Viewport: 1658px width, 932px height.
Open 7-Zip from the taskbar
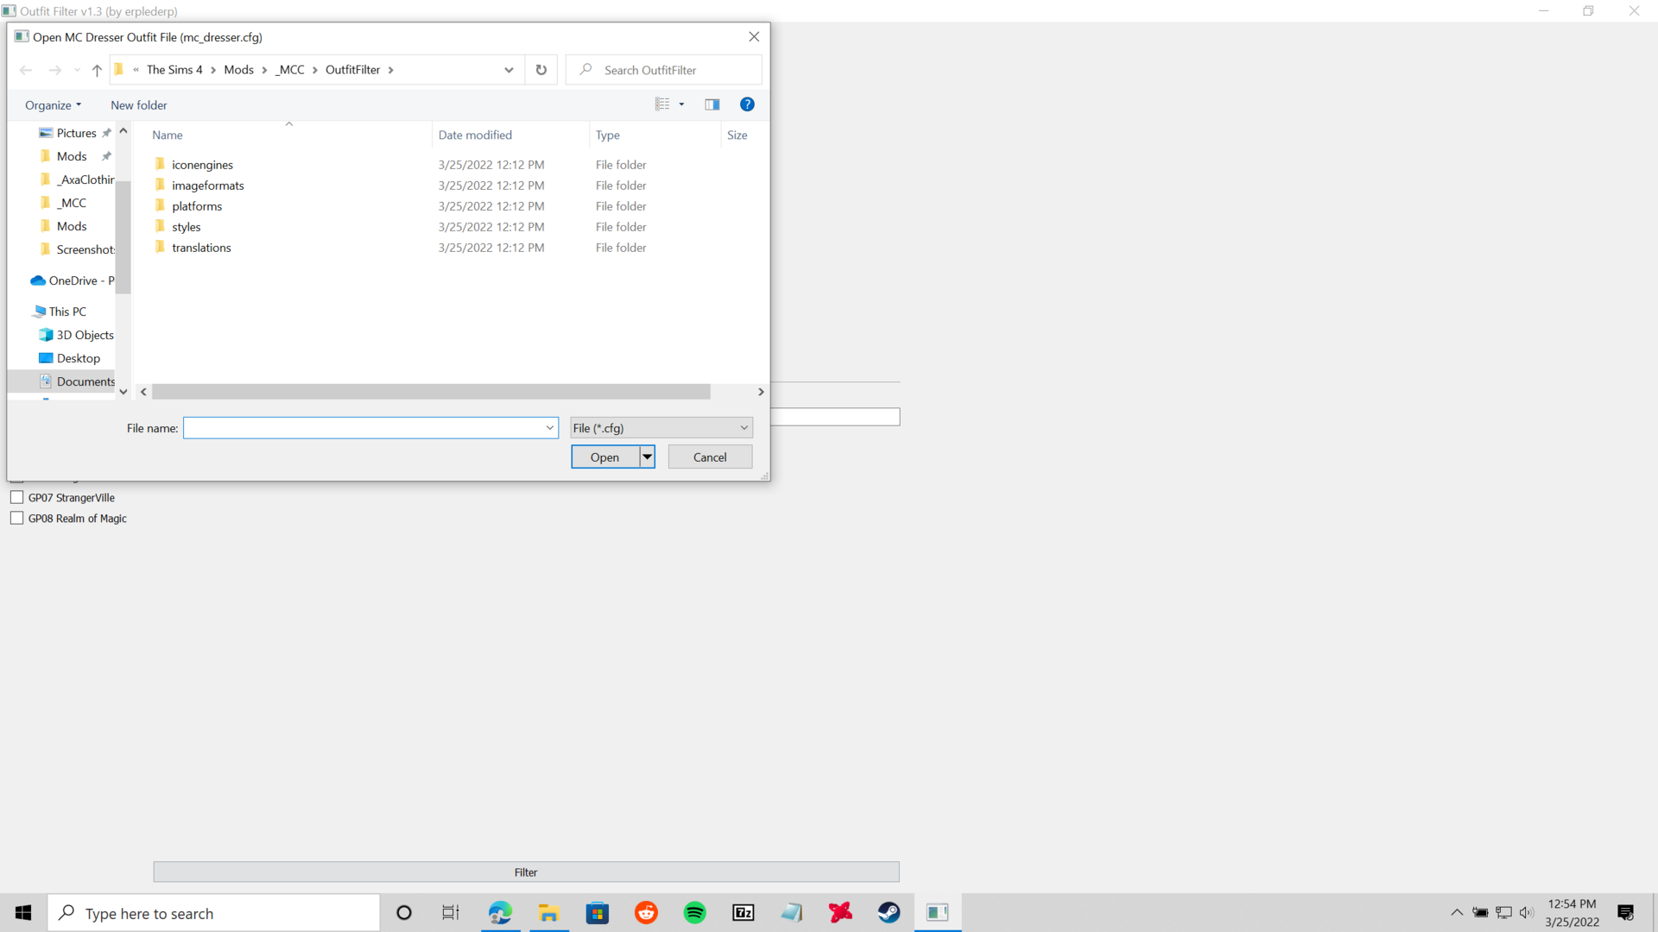[x=743, y=912]
